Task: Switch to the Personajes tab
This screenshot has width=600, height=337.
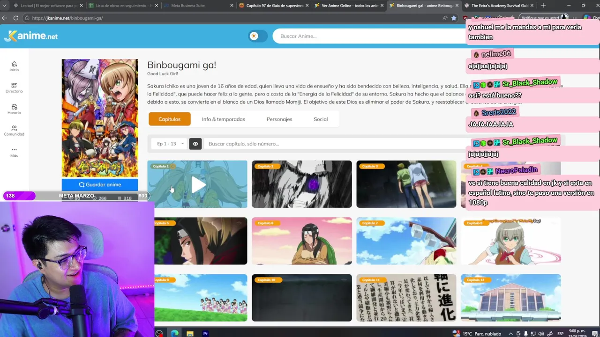Action: 279,119
